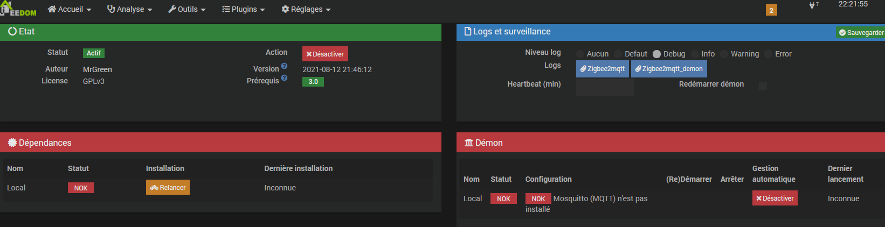Open the Zigbee2mqtt_demon log button
Image resolution: width=885 pixels, height=227 pixels.
pos(669,69)
